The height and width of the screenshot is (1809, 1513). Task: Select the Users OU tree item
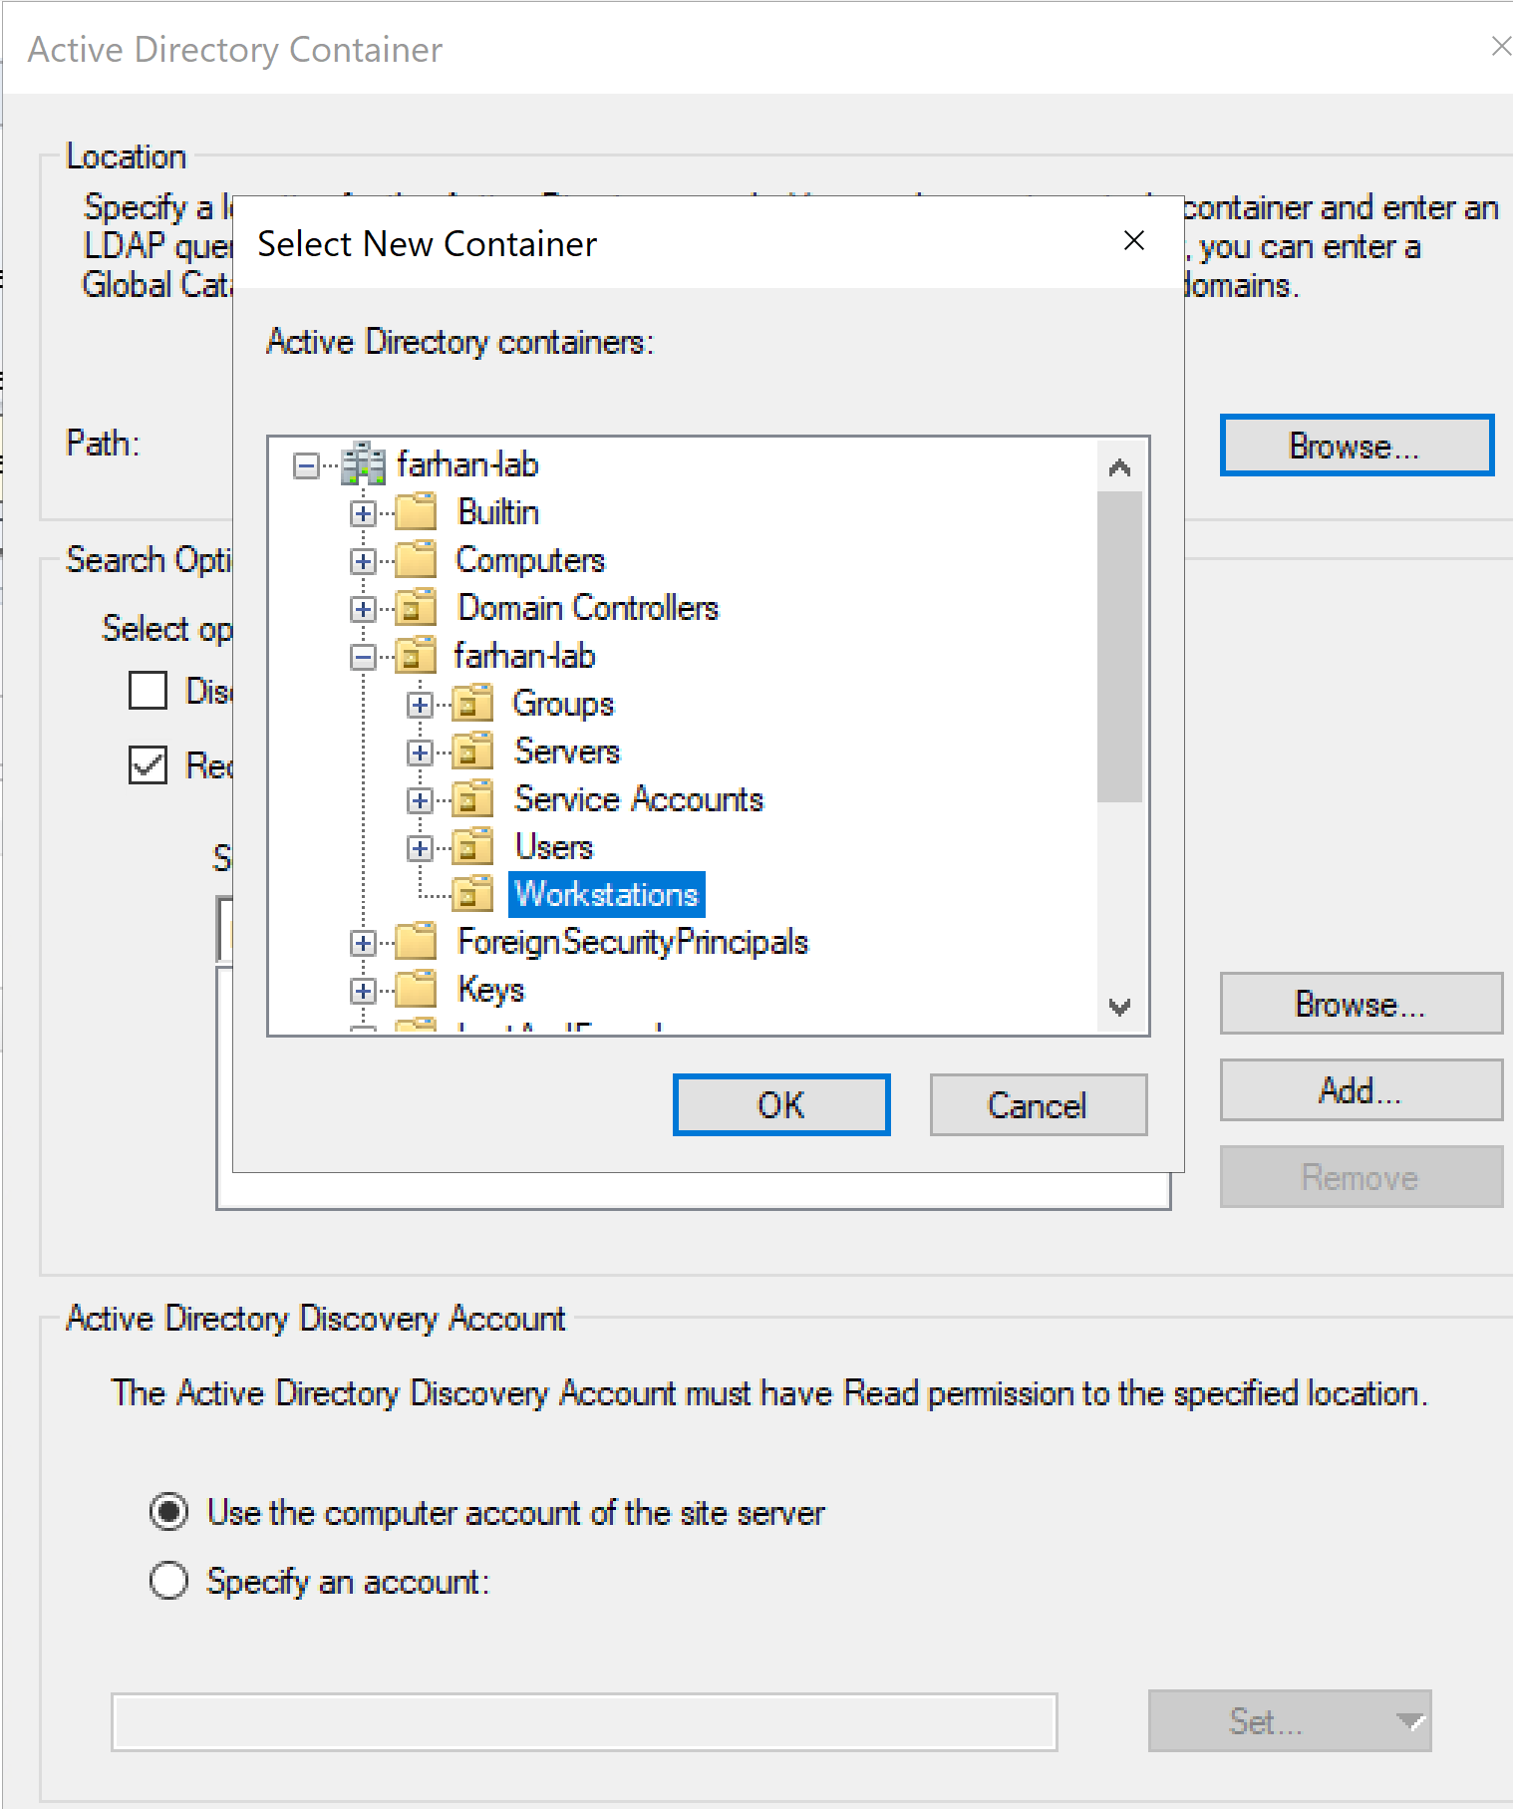(x=553, y=847)
